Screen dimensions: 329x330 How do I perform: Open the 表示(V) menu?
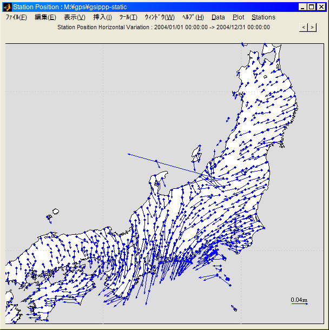(x=75, y=17)
